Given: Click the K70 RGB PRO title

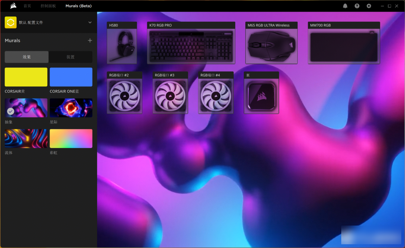Looking at the screenshot, I should click(x=160, y=25).
